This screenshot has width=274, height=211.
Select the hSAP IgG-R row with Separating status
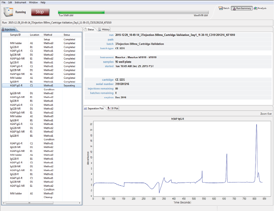pyautogui.click(x=41, y=86)
